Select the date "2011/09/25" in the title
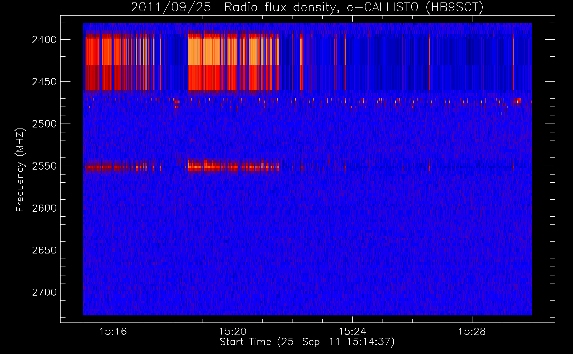The width and height of the screenshot is (573, 354). [171, 7]
